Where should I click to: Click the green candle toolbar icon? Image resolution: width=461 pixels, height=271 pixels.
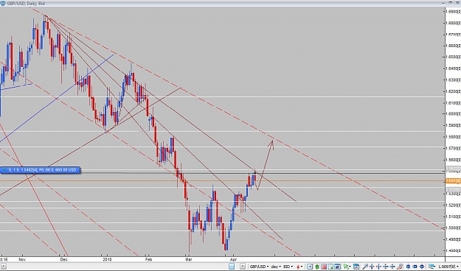tap(317, 267)
